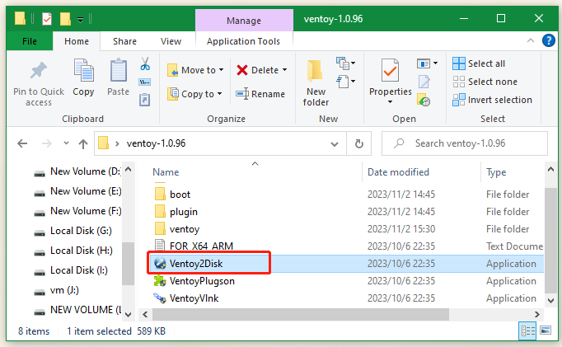Image resolution: width=562 pixels, height=347 pixels.
Task: Open the recent locations dropdown arrow
Action: point(66,143)
